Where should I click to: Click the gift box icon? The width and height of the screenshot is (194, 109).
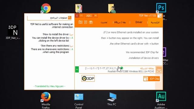(91, 22)
